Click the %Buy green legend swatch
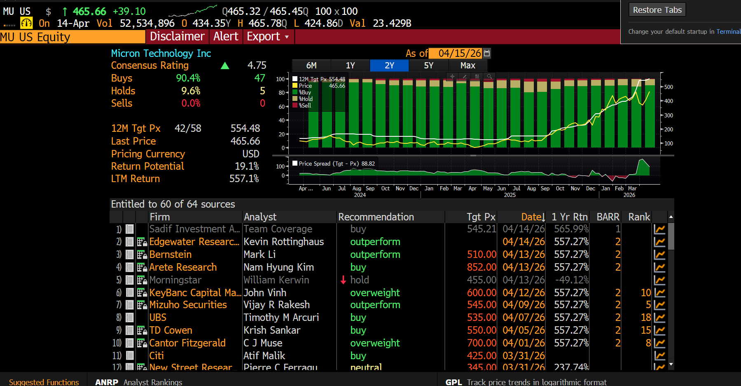 [295, 92]
